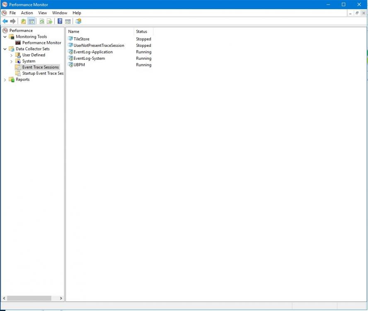Select the EventLog-Application session icon

tap(70, 52)
